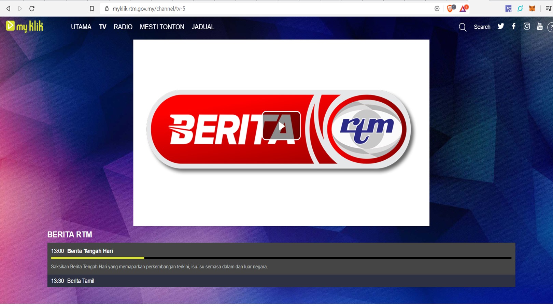Open the Brave Rewards triangle icon
The image size is (553, 306).
(x=464, y=9)
